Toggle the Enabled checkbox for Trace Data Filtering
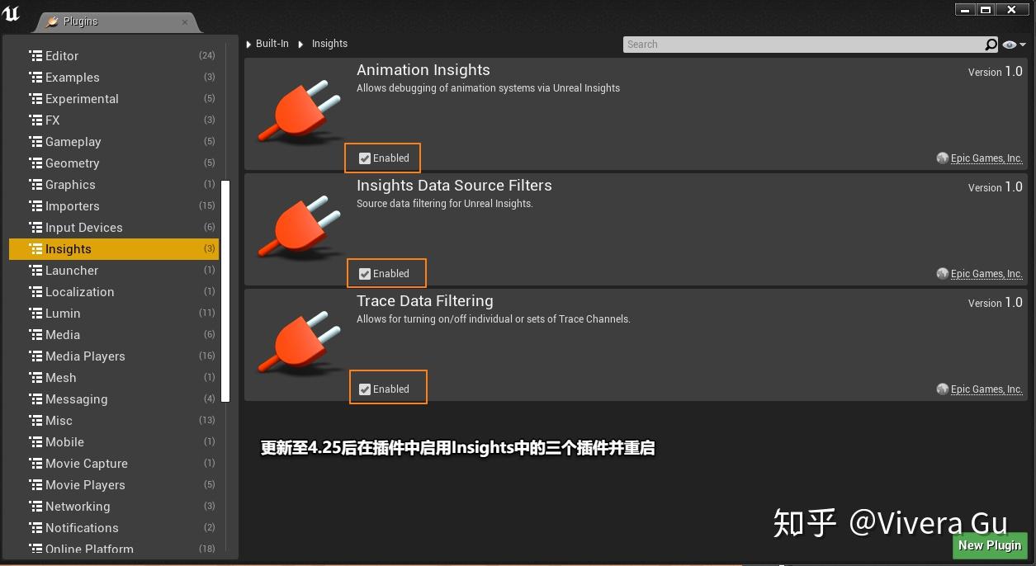This screenshot has height=566, width=1036. tap(364, 388)
